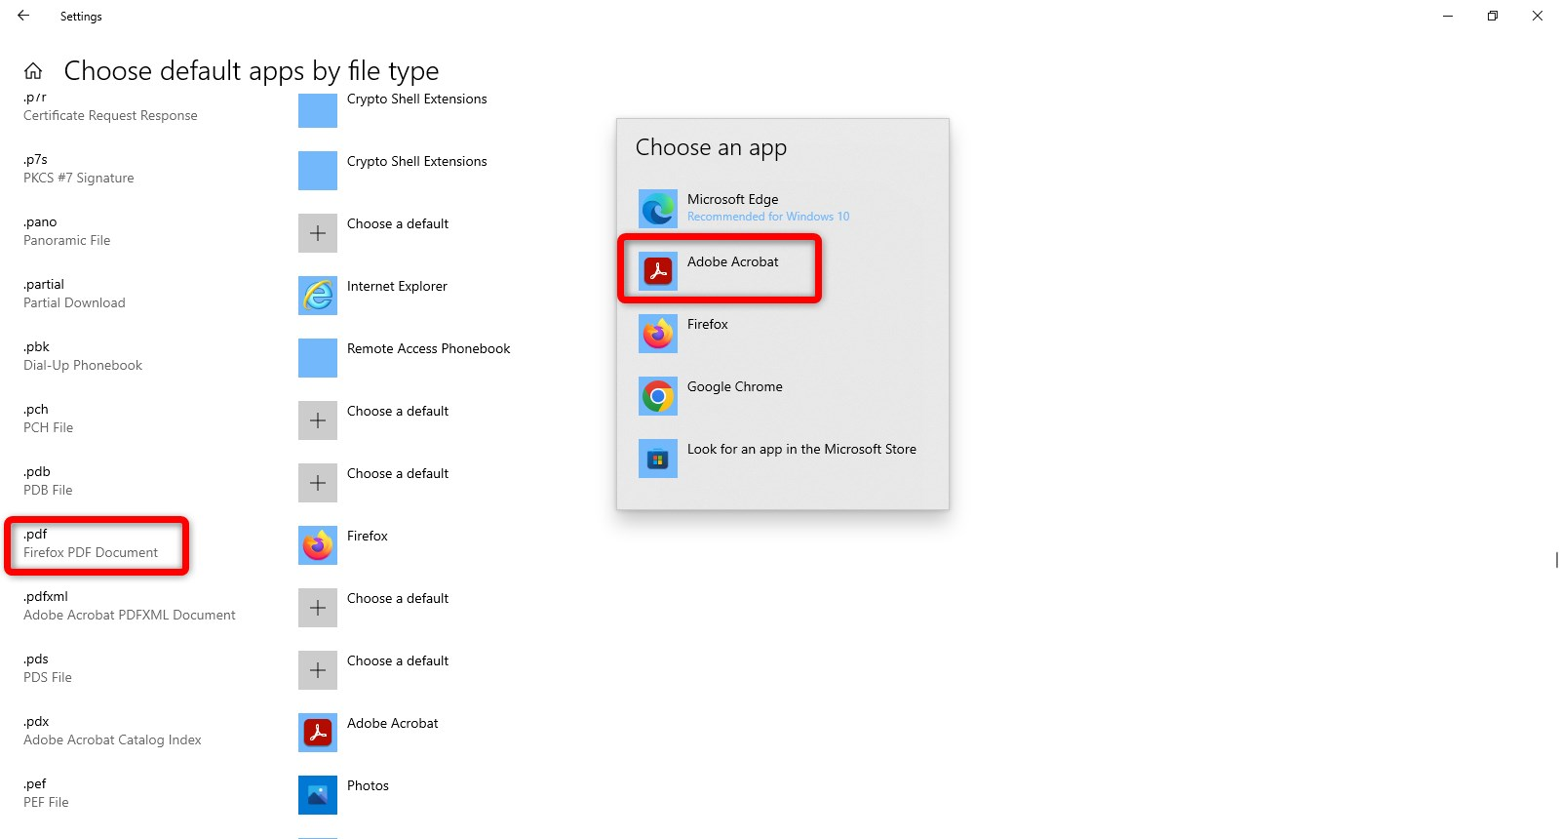Click the .pdx Adobe Acrobat Catalog Index entry
Image resolution: width=1560 pixels, height=839 pixels.
112,731
